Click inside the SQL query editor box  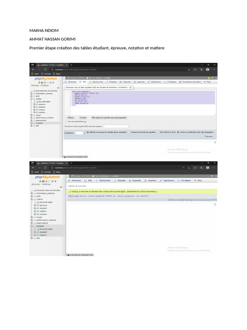pos(140,103)
